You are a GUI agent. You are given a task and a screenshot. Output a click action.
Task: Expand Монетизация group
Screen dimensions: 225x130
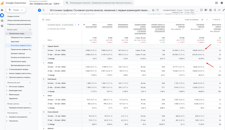click(7, 95)
